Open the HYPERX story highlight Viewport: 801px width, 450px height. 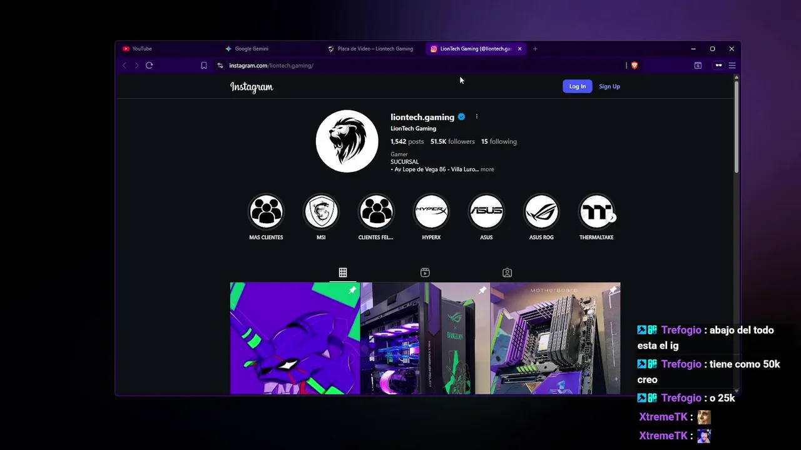point(431,211)
